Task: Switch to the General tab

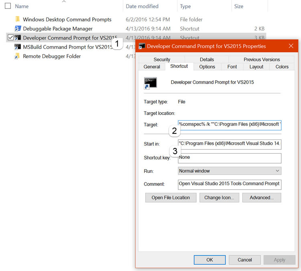Action: 152,67
